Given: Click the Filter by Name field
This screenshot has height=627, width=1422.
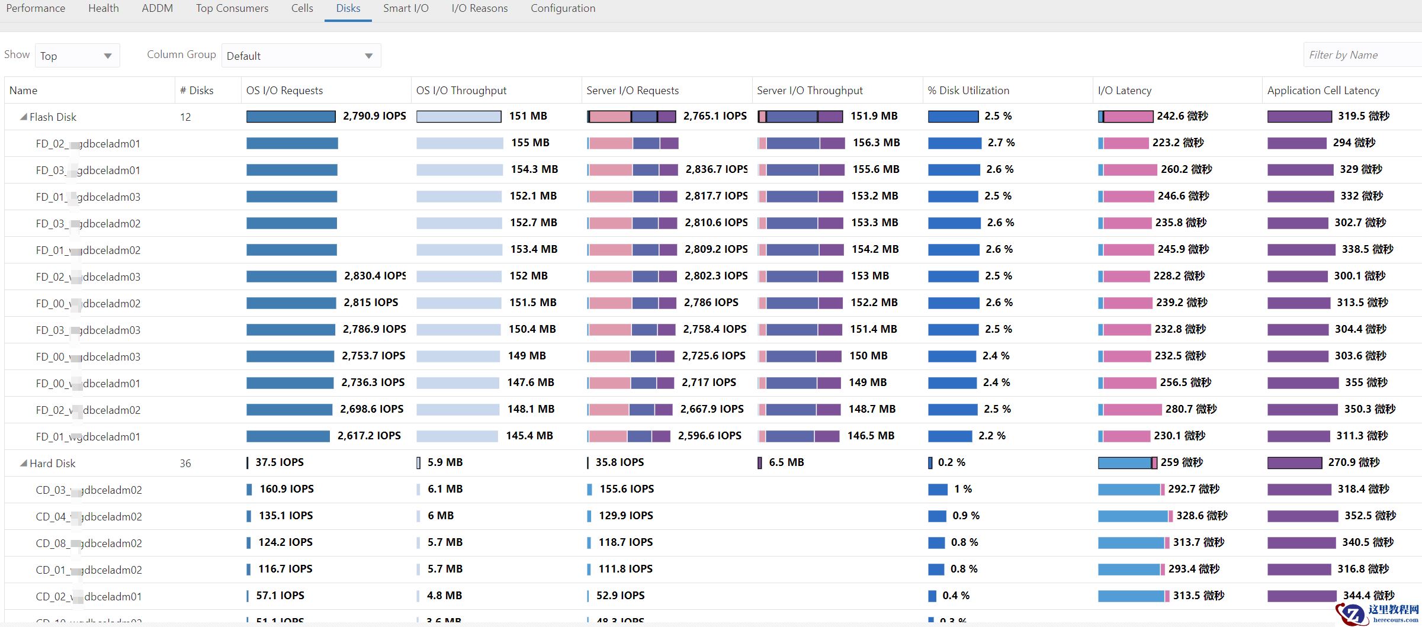Looking at the screenshot, I should pyautogui.click(x=1361, y=55).
